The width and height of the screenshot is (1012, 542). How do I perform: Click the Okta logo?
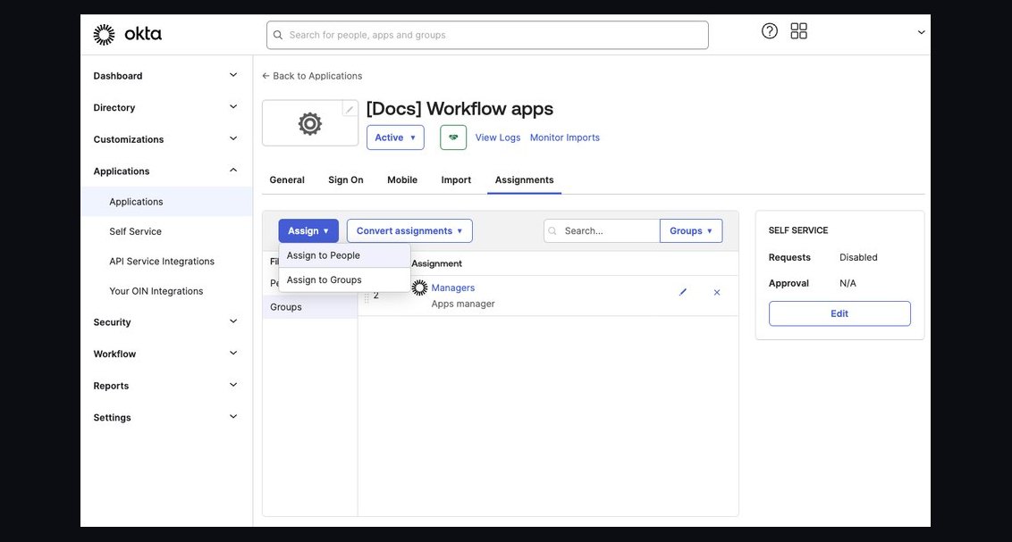(127, 34)
